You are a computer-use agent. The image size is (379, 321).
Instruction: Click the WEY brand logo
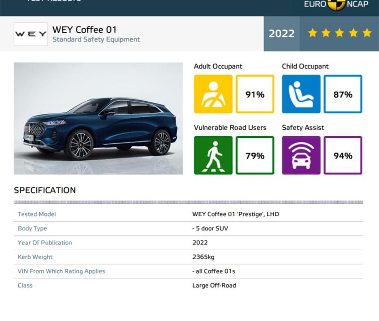[30, 34]
